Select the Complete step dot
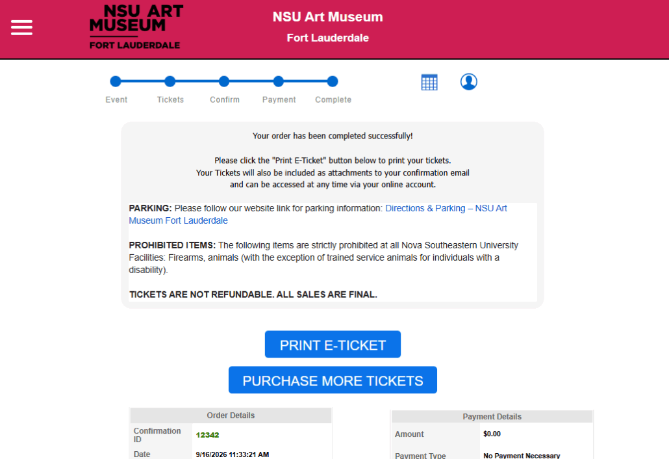This screenshot has width=669, height=459. [x=333, y=81]
